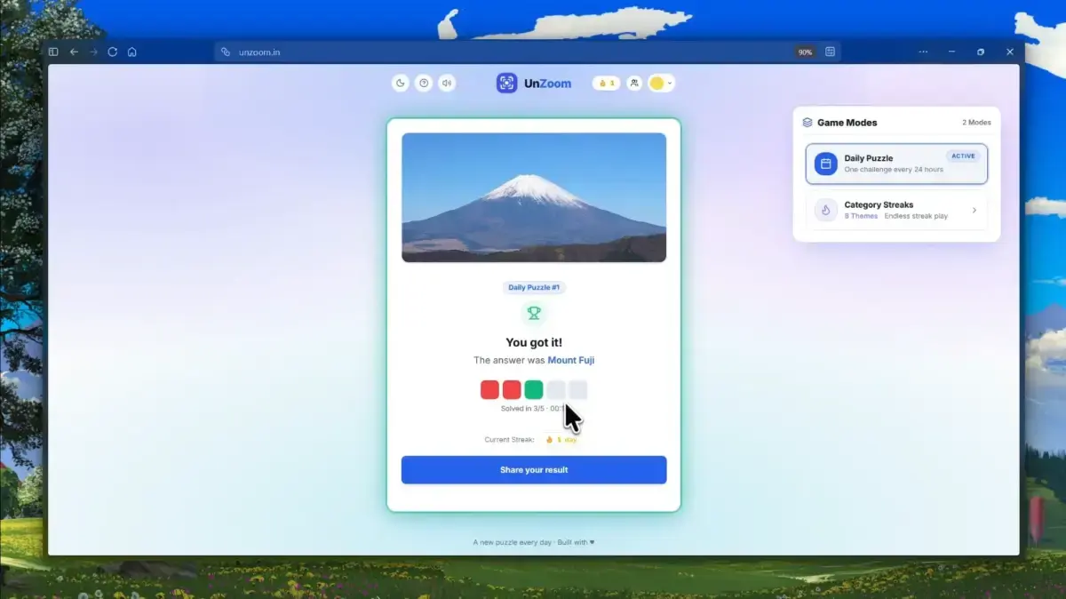Screen dimensions: 1066x599
Task: Minimize the browser window
Action: pos(951,52)
